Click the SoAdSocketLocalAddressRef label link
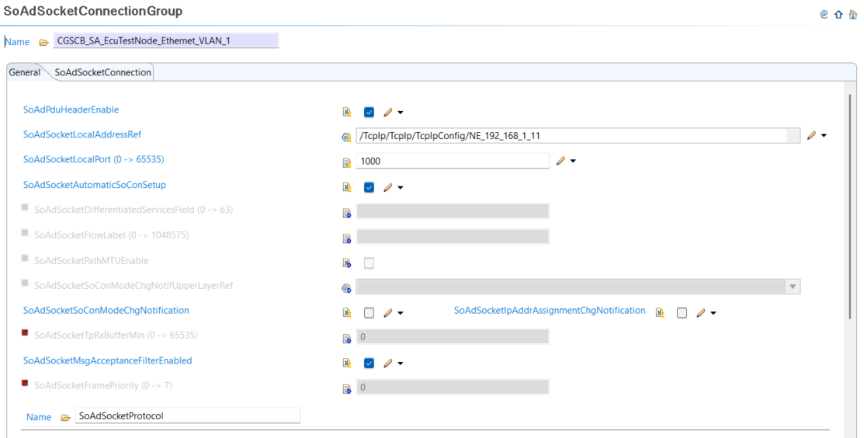 click(x=82, y=134)
